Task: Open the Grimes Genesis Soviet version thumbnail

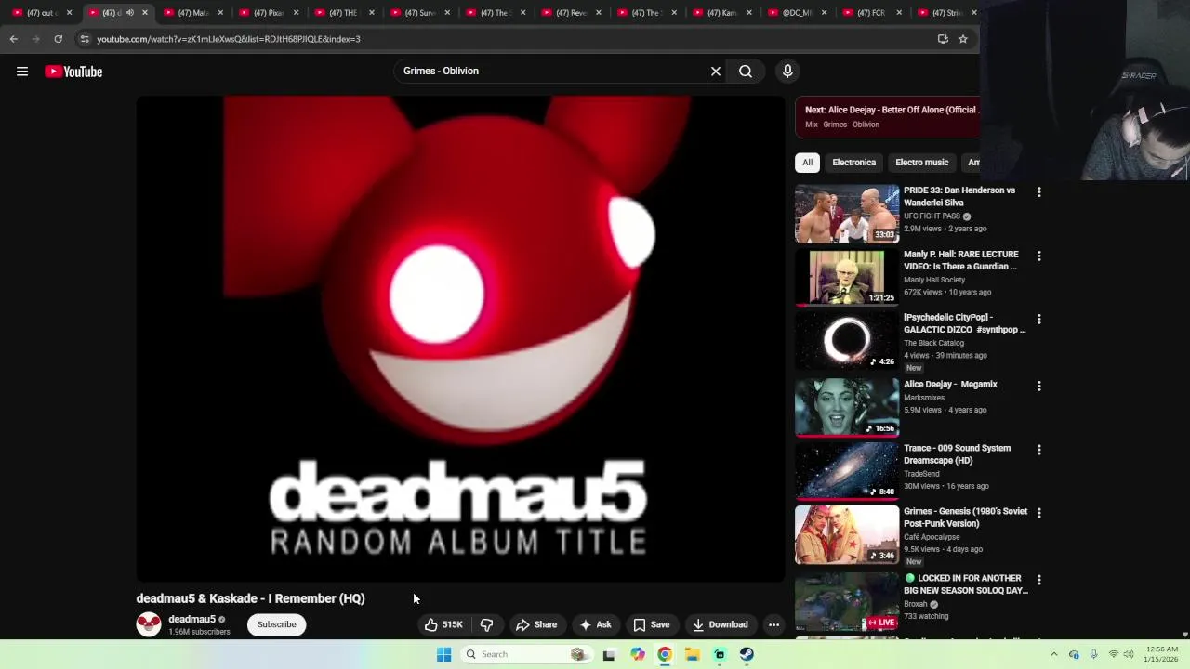Action: tap(846, 534)
